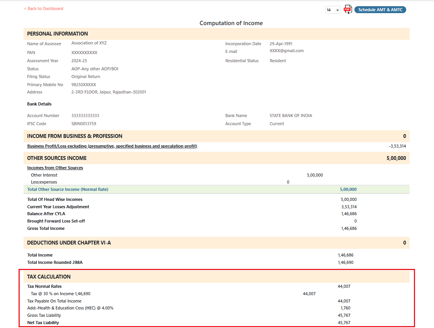
Task: Click the Tax Normal Rates label
Action: [44, 287]
